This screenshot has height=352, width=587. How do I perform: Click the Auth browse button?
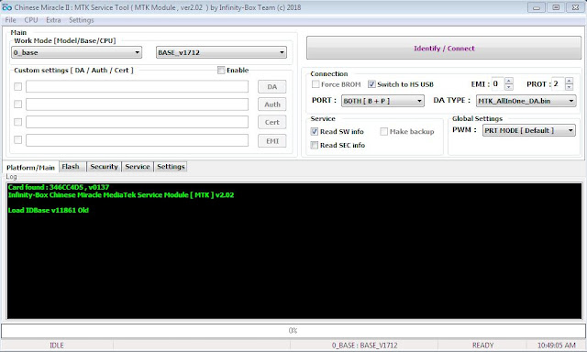(x=272, y=104)
